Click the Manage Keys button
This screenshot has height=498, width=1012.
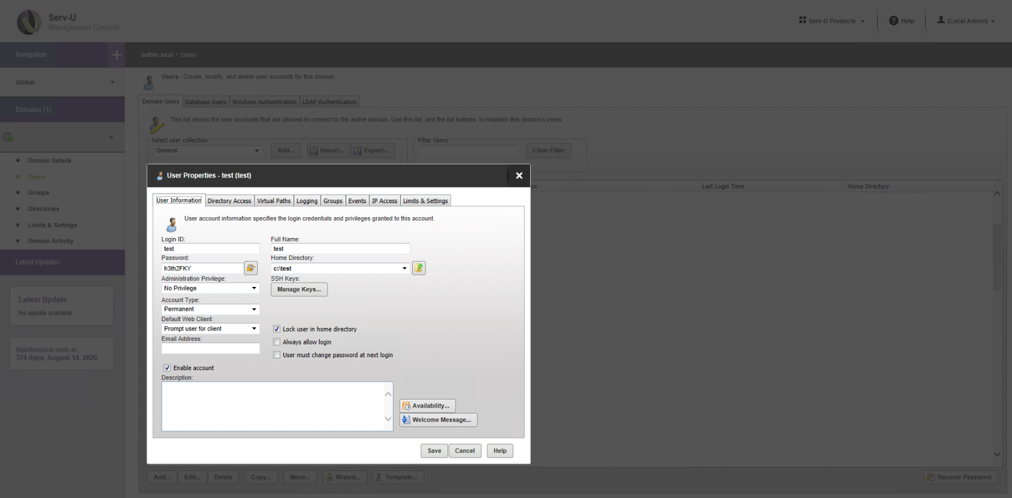[x=299, y=289]
